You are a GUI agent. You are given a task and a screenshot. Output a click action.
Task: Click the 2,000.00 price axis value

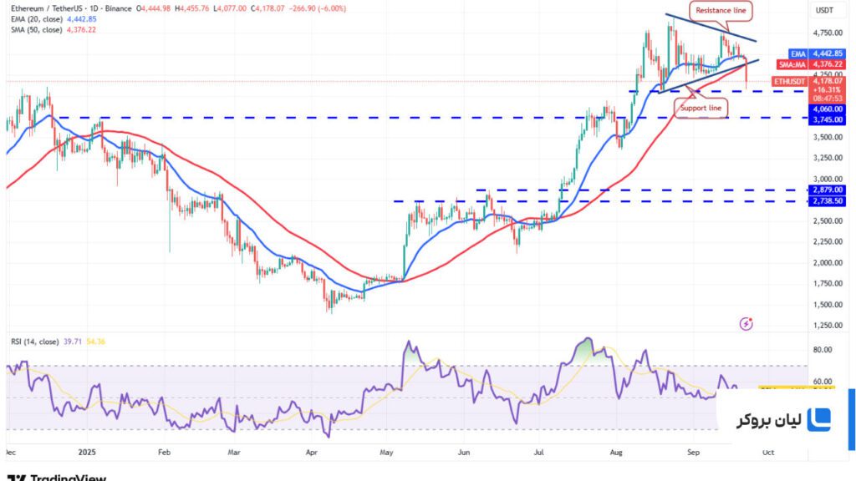[828, 263]
